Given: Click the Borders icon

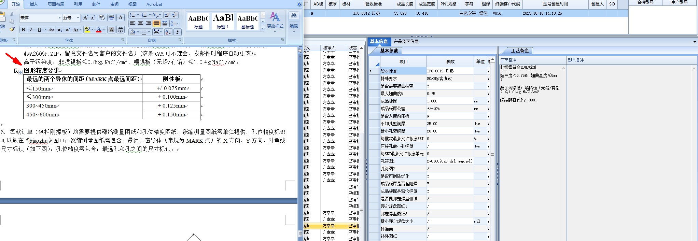Looking at the screenshot, I should coord(144,32).
